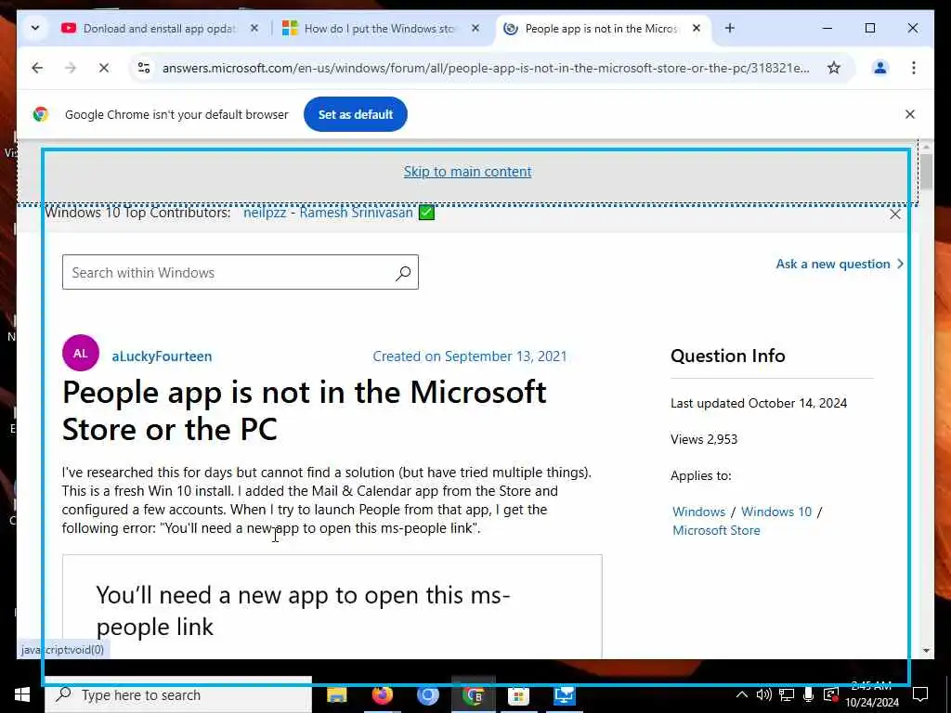Click the taskbar date 10/24/2024

tap(872, 703)
